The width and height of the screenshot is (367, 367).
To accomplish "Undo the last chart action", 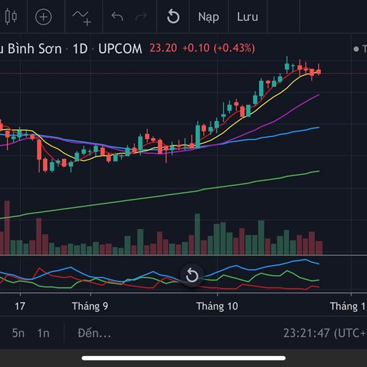I will [117, 17].
